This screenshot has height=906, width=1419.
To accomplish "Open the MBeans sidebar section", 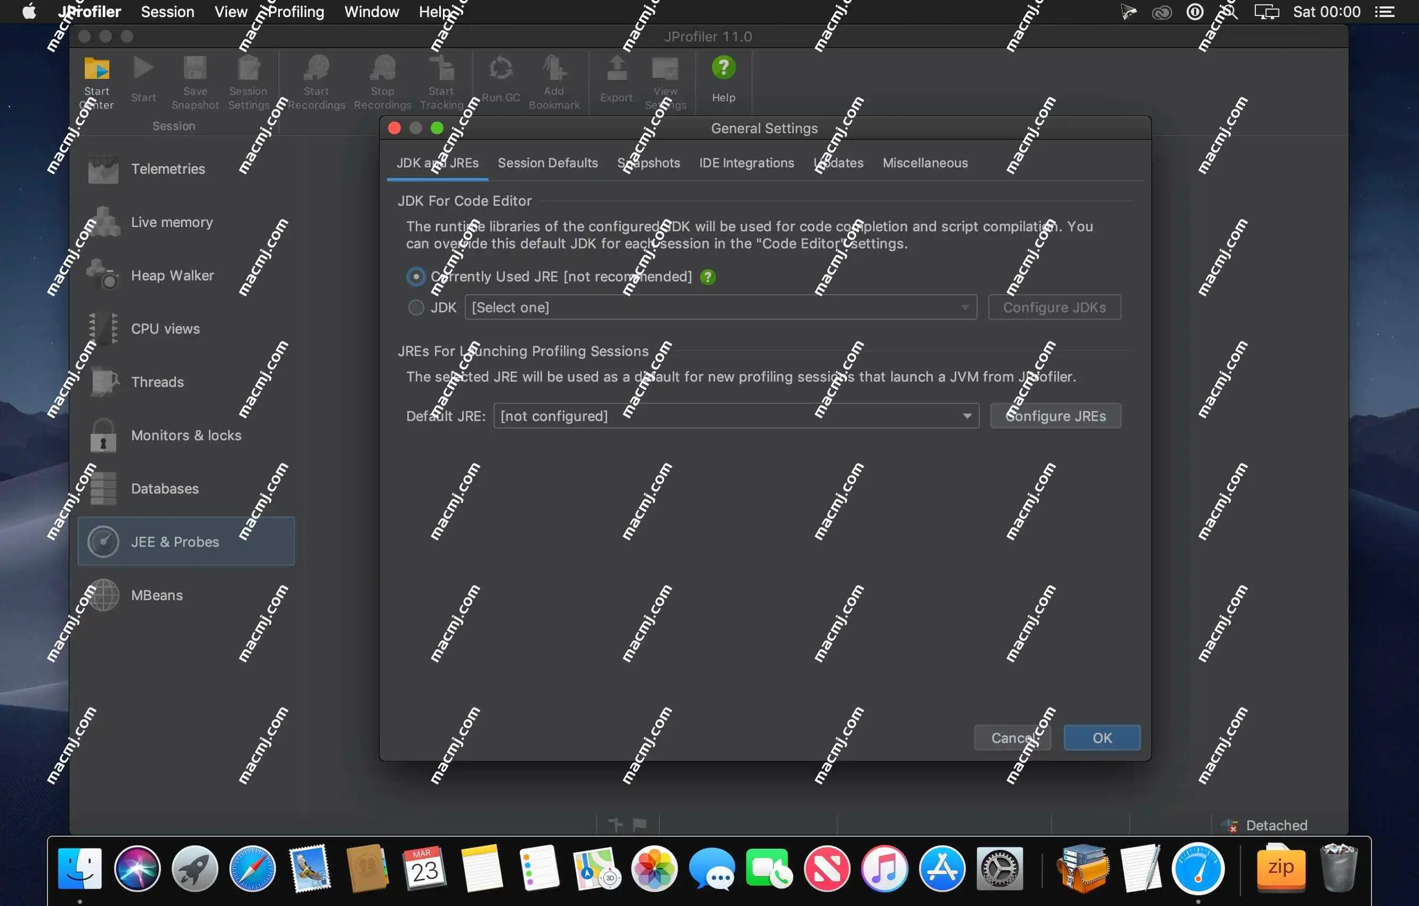I will tap(186, 595).
